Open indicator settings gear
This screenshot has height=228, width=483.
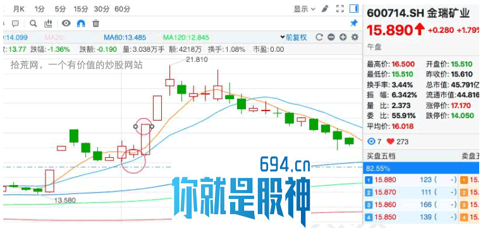point(355,37)
